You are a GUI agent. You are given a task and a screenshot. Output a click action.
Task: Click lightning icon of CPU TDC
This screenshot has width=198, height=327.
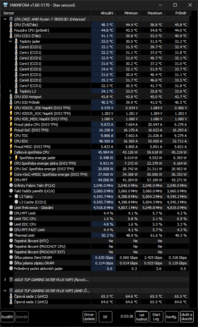[11, 136]
